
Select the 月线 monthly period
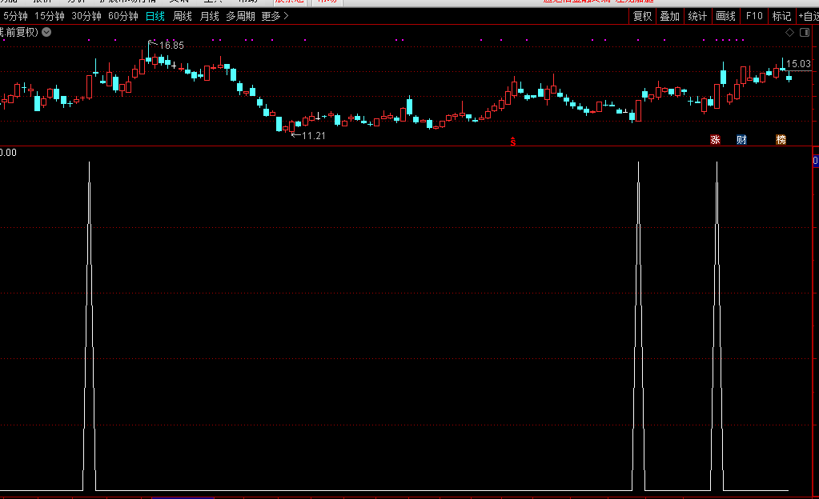pyautogui.click(x=209, y=16)
